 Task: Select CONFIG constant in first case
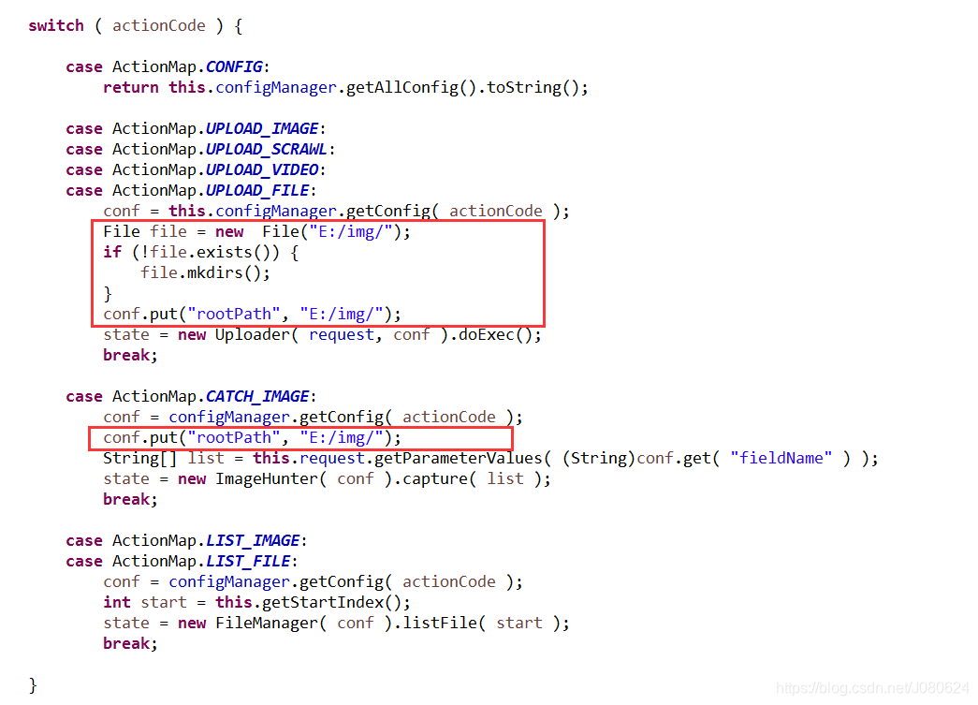tap(234, 66)
